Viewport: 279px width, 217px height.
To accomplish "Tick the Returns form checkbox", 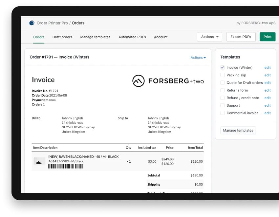I will 223,90.
